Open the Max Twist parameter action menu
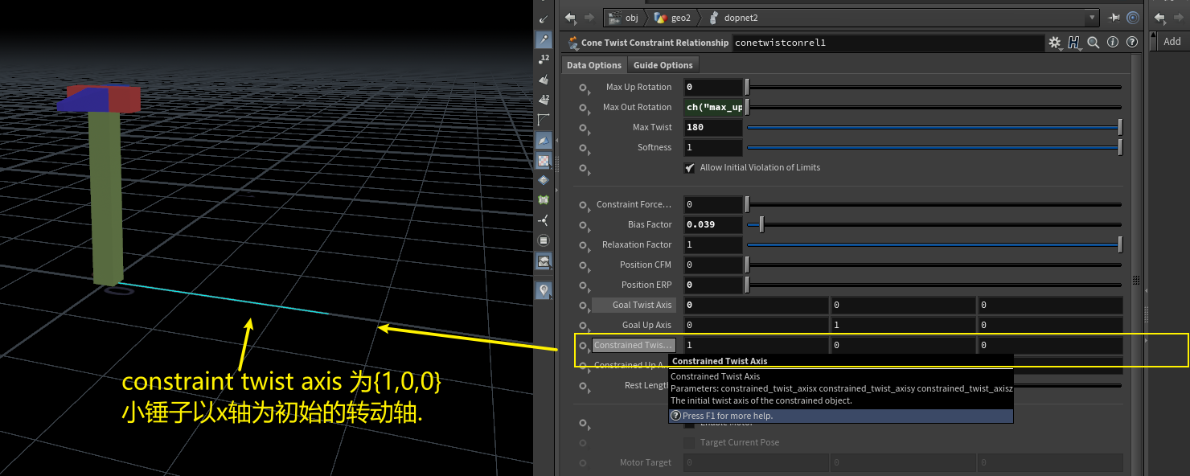Screen dimensions: 1190x476 click(x=585, y=128)
